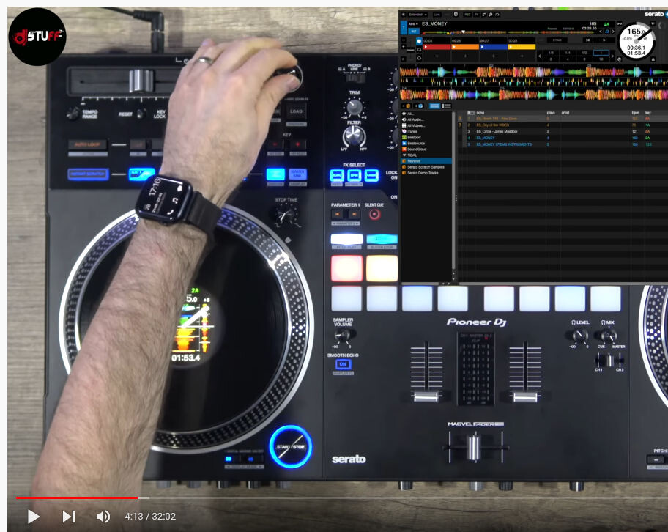Screen dimensions: 668x532
Task: Add a cue in the slot under the red cue
Action: (x=437, y=56)
